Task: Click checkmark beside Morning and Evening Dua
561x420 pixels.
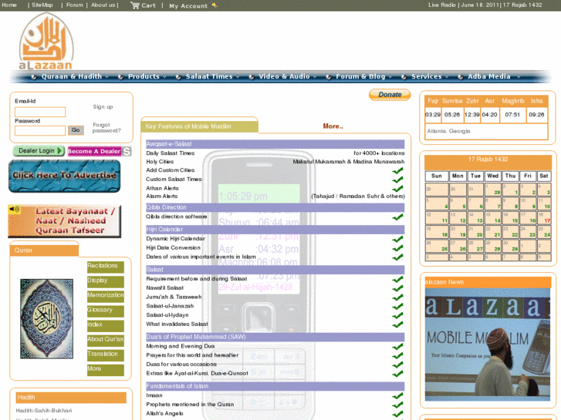Action: pos(397,347)
